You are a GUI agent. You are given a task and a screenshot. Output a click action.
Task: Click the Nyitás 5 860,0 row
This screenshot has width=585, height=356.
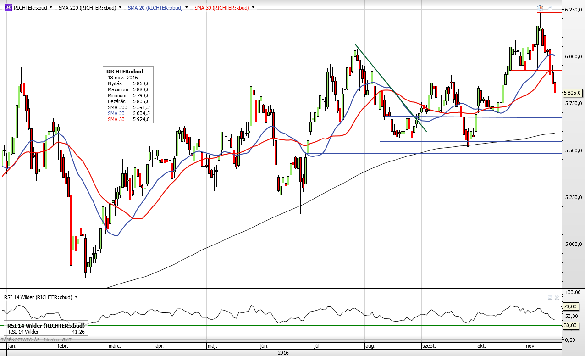pos(128,83)
